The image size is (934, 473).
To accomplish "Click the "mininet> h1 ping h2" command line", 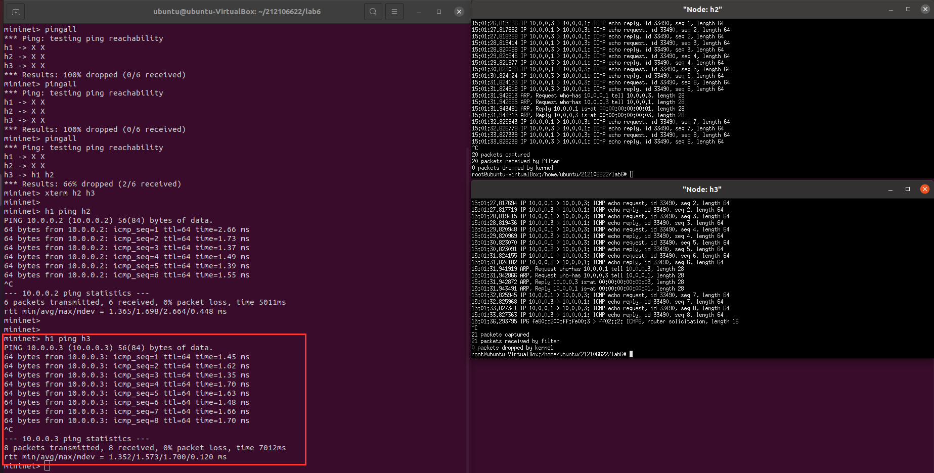I will tap(47, 211).
